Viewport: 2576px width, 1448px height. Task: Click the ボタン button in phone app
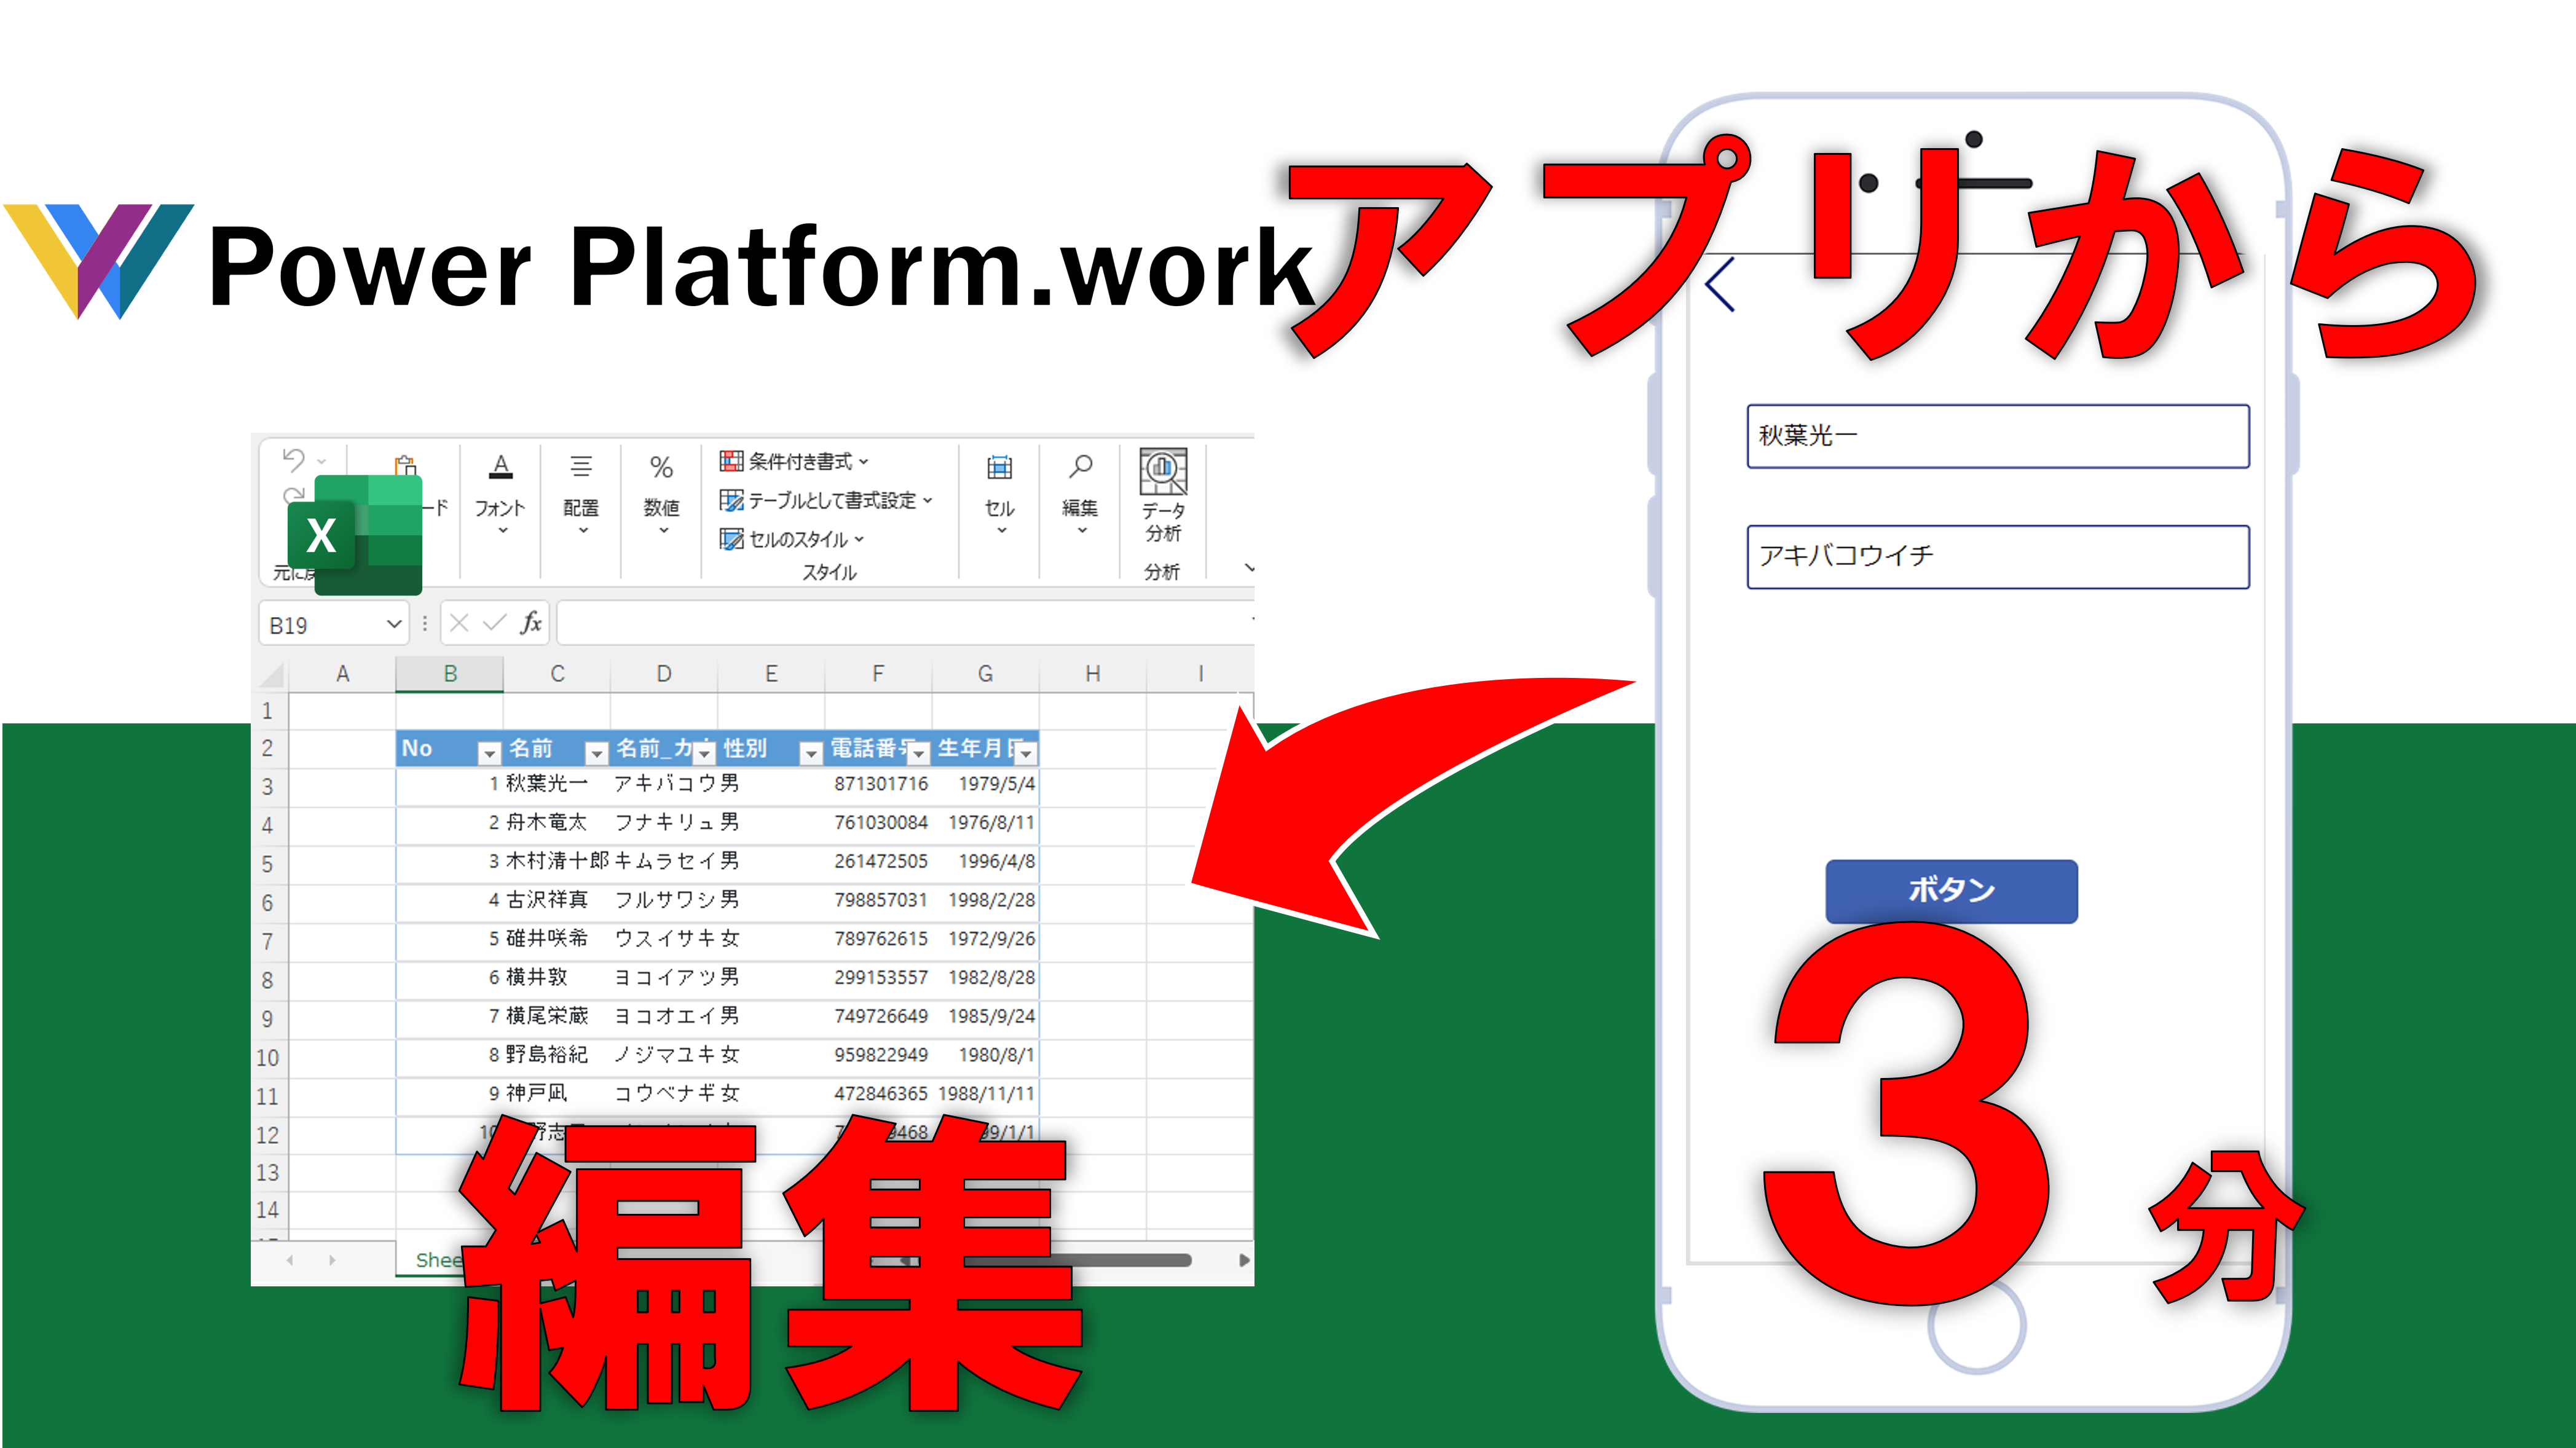(1951, 891)
